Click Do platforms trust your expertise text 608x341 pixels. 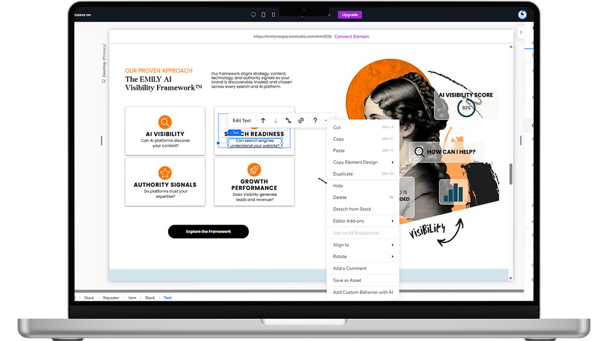pyautogui.click(x=165, y=194)
